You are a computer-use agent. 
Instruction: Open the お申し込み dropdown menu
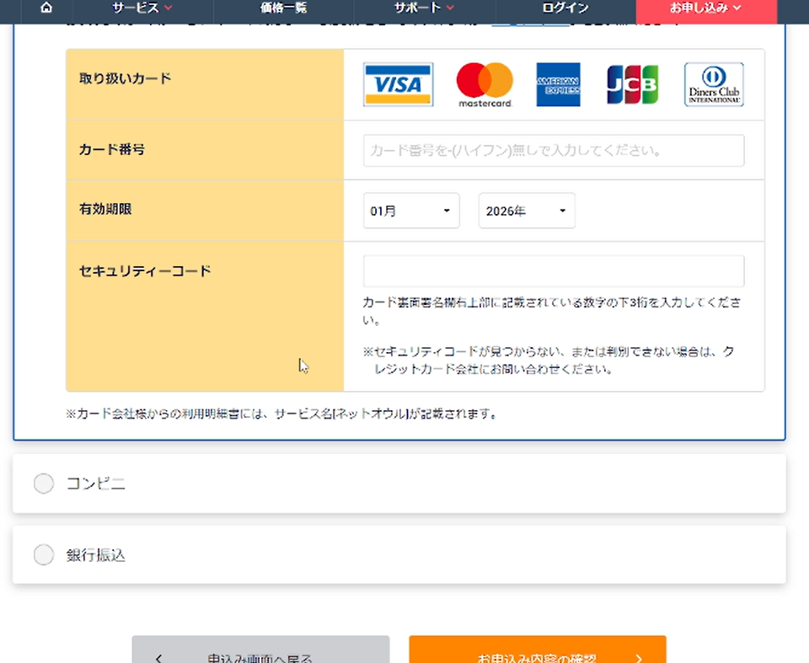[706, 10]
